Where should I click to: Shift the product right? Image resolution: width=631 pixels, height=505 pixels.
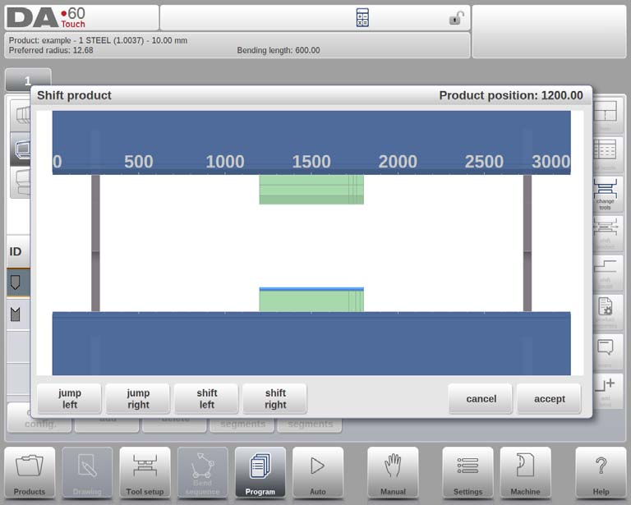tap(275, 398)
